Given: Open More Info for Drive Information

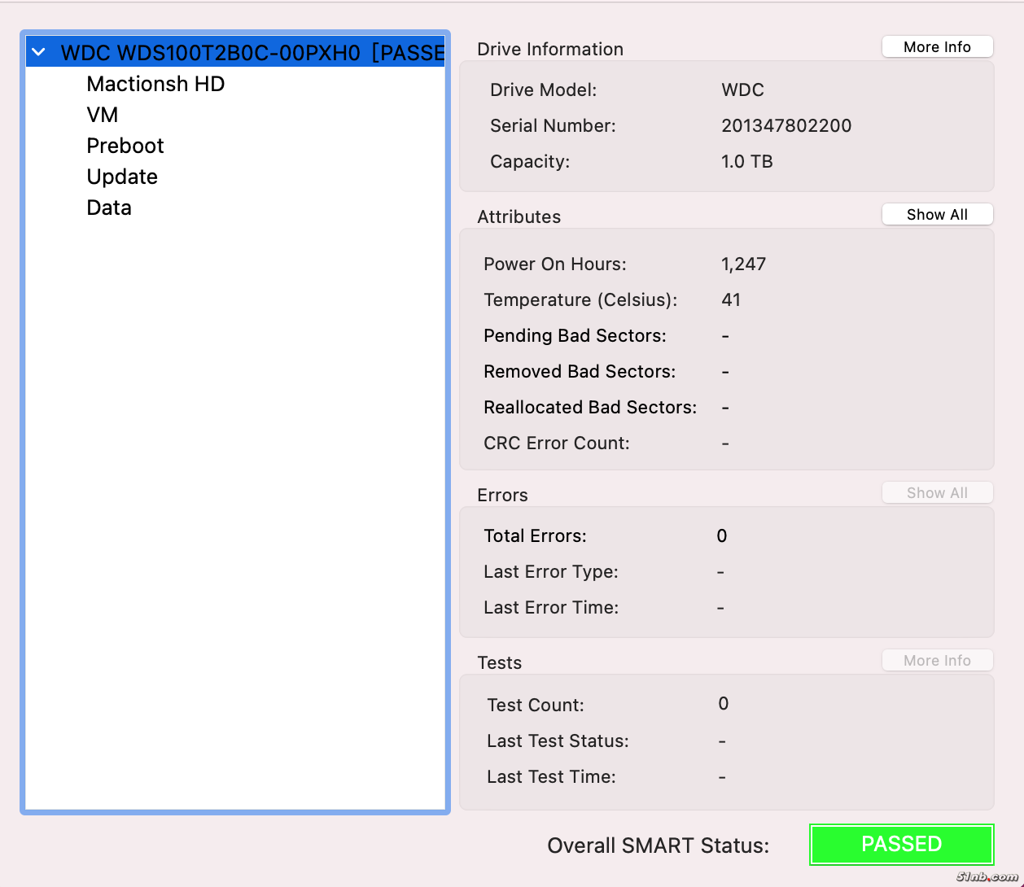Looking at the screenshot, I should (937, 47).
